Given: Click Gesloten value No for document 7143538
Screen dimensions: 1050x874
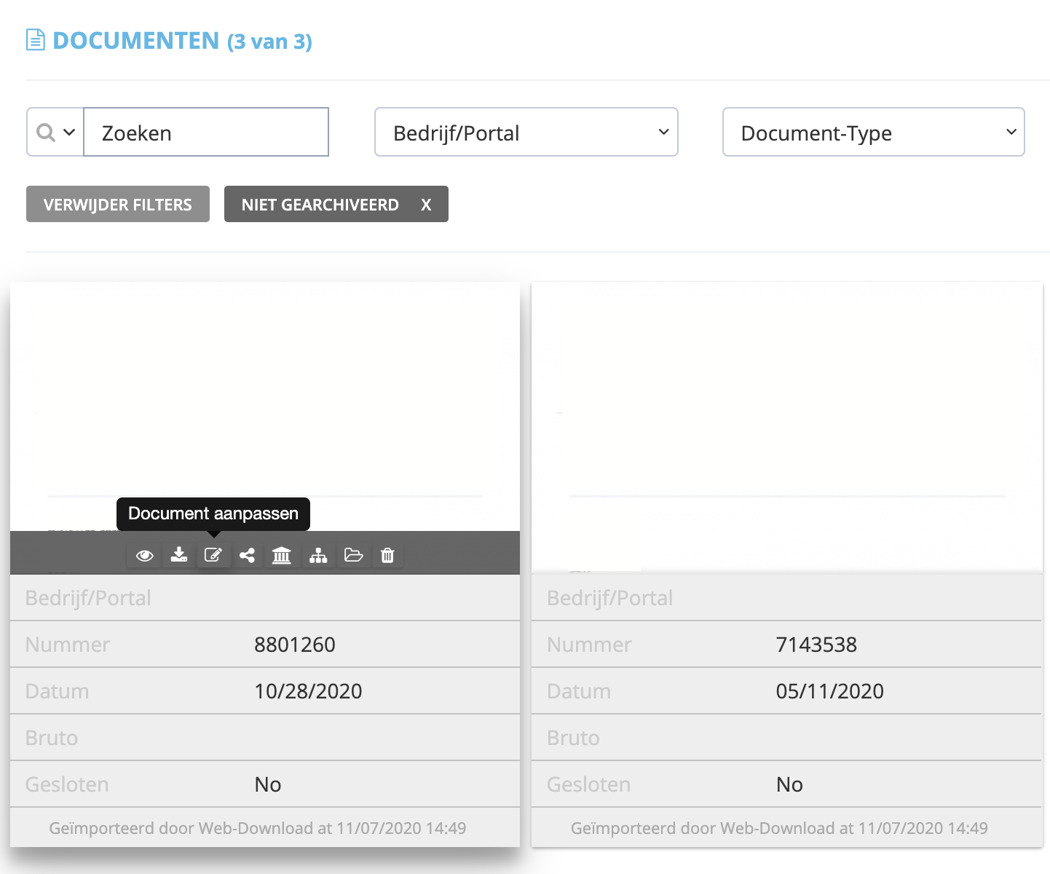Looking at the screenshot, I should pyautogui.click(x=789, y=784).
